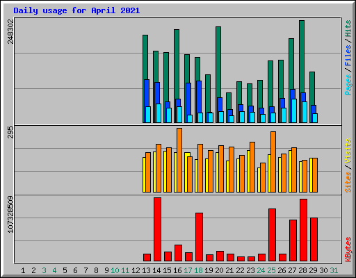Click the yellow Visits legend label

[x=348, y=152]
